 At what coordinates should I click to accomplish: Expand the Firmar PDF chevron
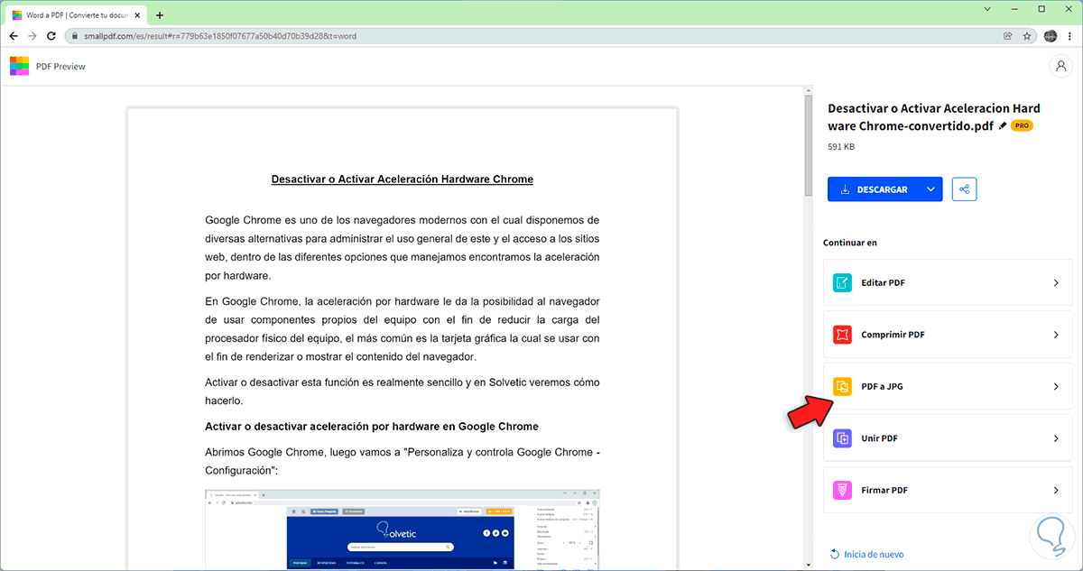(x=1056, y=490)
